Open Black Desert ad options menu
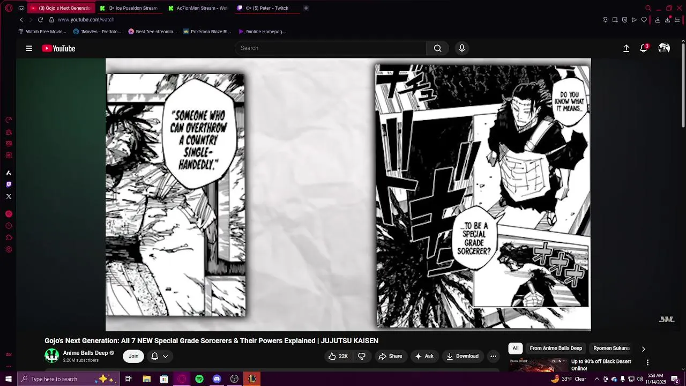The width and height of the screenshot is (686, 386). click(647, 363)
